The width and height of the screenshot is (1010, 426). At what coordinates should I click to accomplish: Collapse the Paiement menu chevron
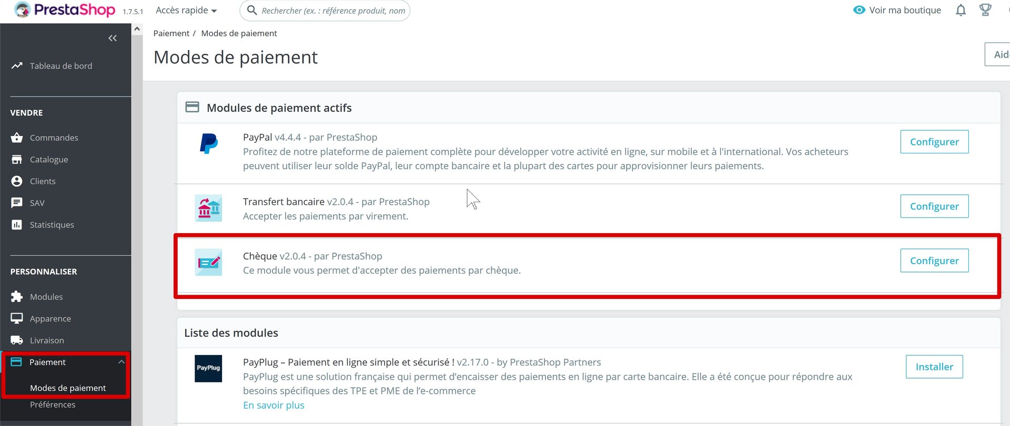(122, 362)
